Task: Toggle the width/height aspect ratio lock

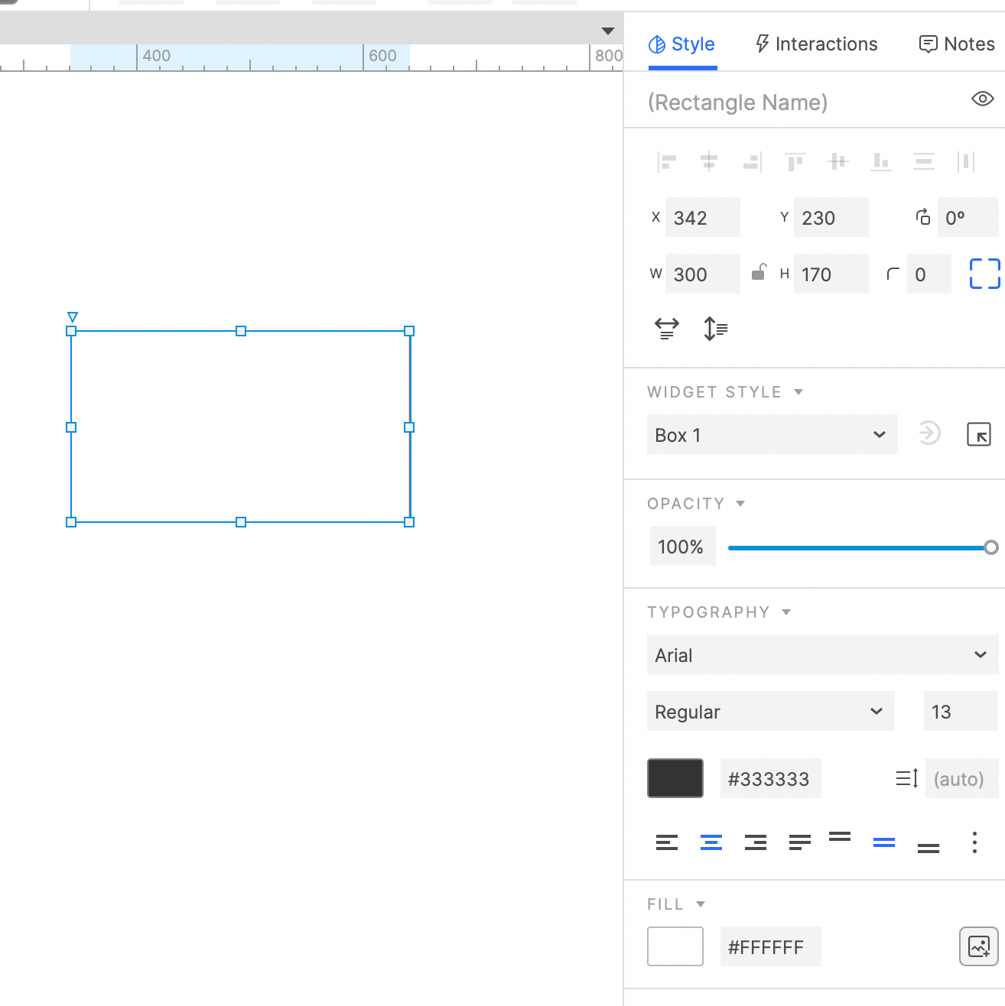Action: click(x=759, y=273)
